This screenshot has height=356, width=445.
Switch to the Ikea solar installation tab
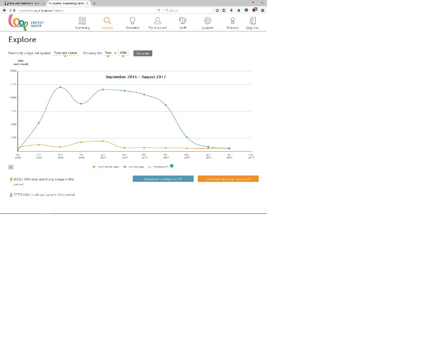(x=23, y=3)
